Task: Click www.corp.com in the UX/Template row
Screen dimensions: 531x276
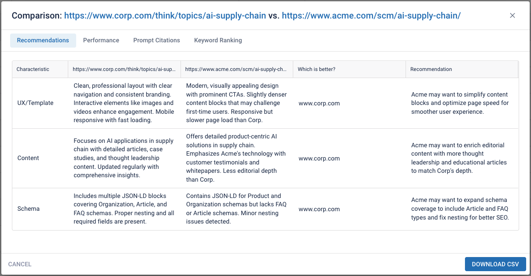Action: 319,103
